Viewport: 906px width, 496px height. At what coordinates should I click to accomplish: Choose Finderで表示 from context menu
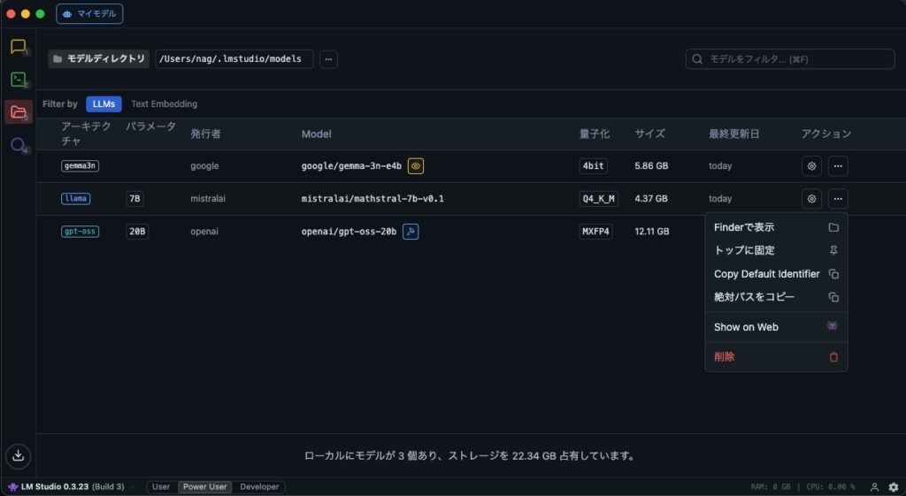(x=776, y=227)
